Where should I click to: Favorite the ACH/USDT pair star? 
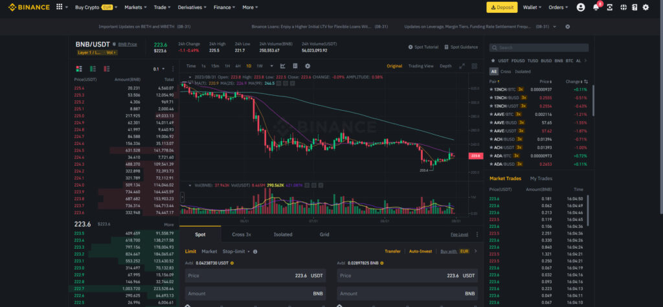pyautogui.click(x=491, y=147)
